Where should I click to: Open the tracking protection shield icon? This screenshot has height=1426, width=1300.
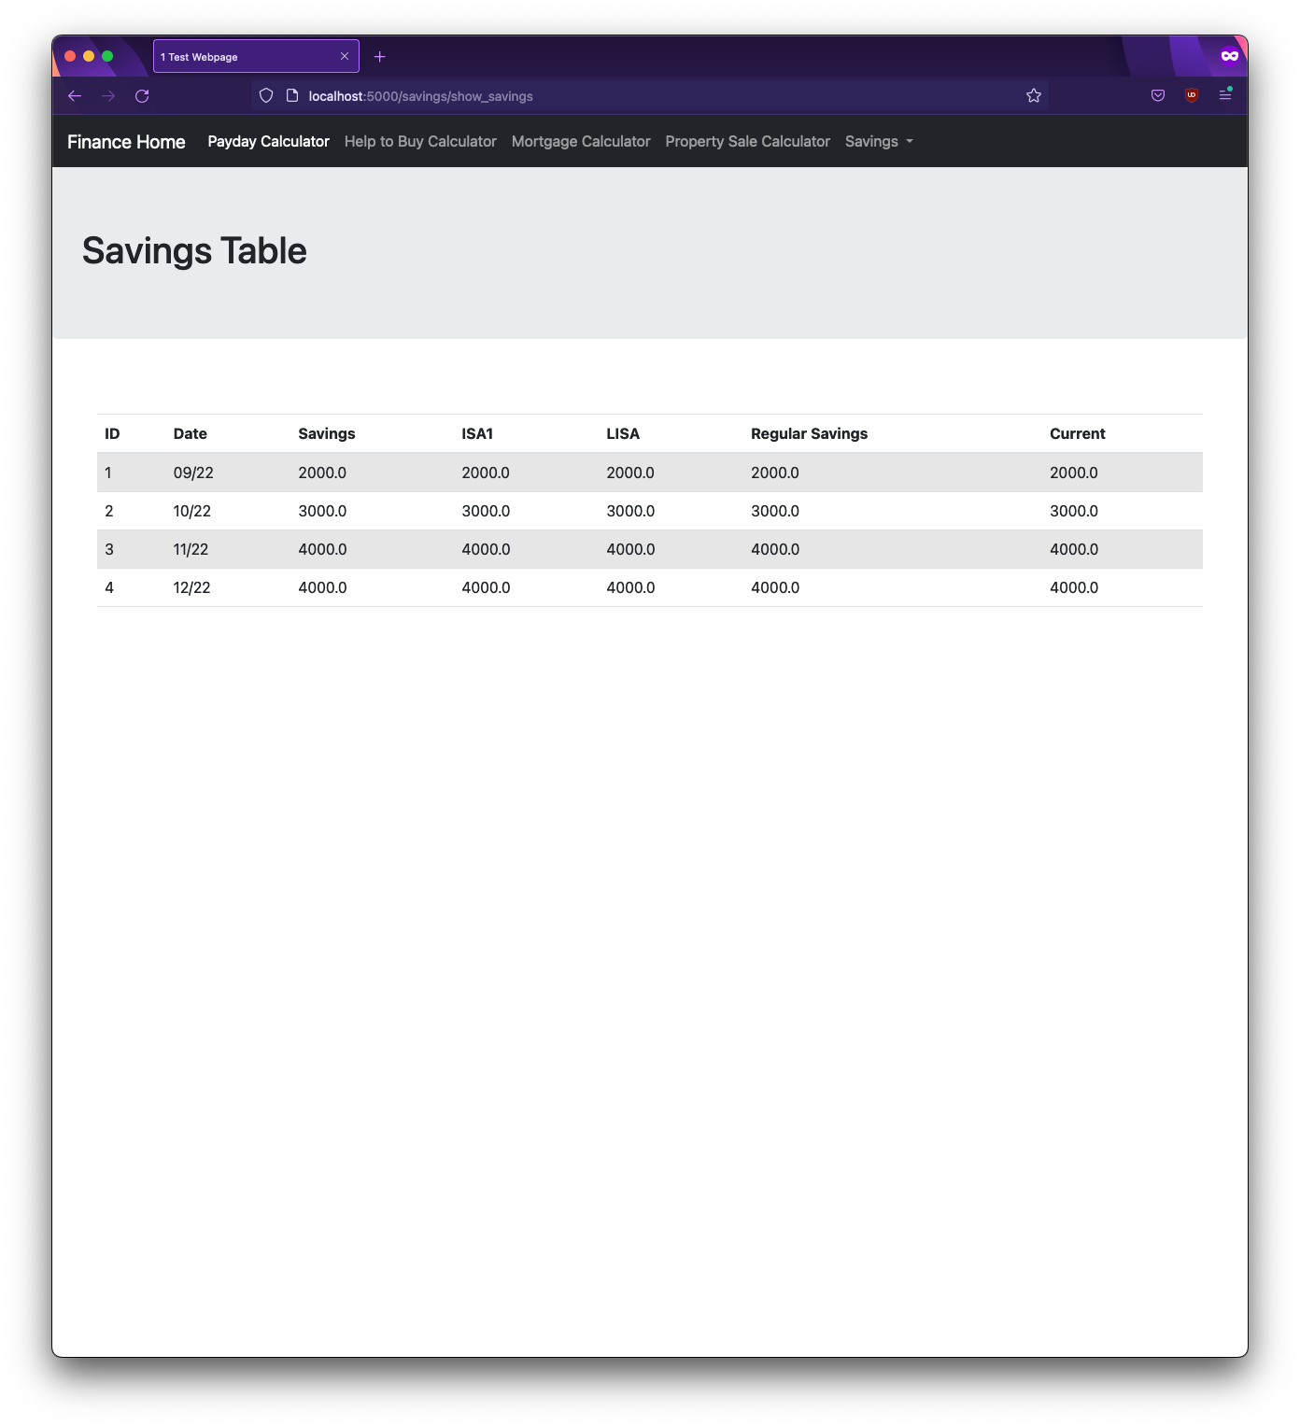coord(266,96)
